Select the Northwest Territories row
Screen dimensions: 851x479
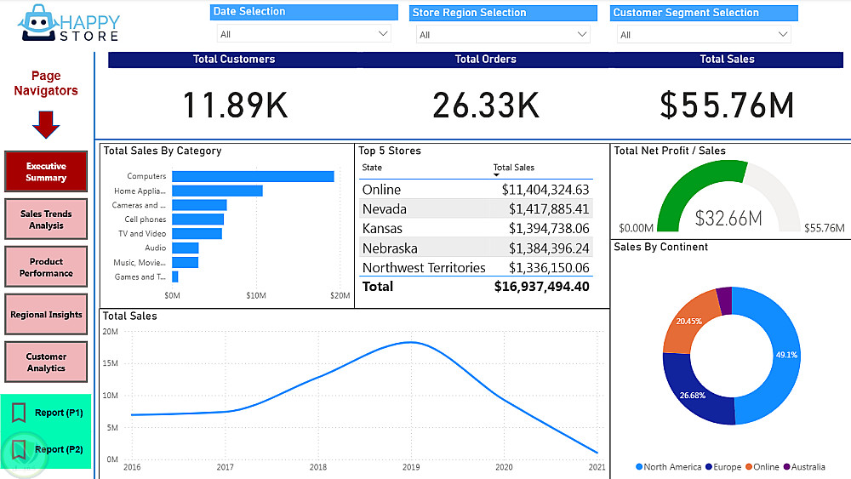(476, 267)
